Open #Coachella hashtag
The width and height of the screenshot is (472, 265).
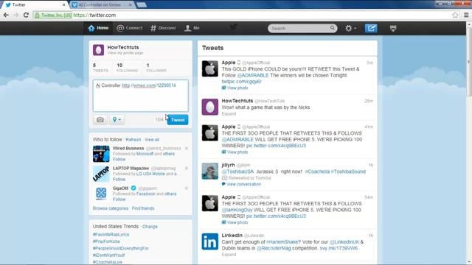coord(317,172)
